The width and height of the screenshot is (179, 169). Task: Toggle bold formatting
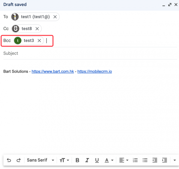tap(77, 160)
